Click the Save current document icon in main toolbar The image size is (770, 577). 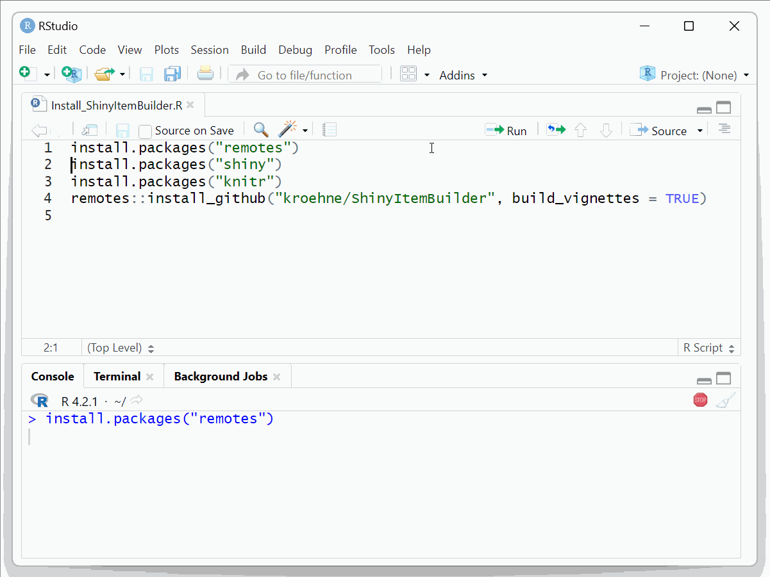tap(146, 74)
